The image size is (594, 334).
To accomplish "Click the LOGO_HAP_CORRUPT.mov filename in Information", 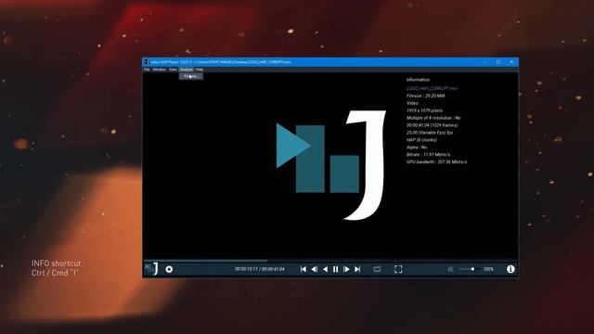I will pos(433,88).
